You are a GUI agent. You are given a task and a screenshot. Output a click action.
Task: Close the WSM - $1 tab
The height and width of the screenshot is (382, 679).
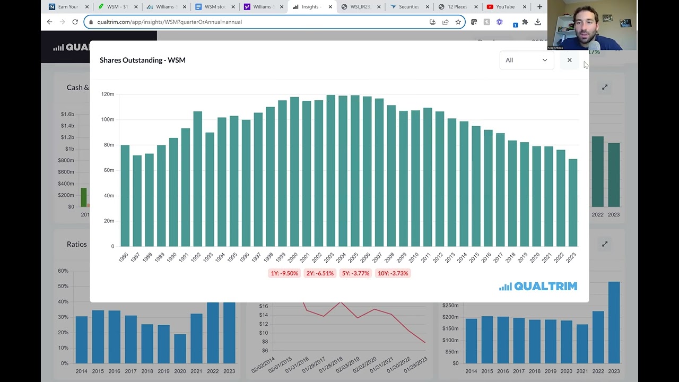pos(136,7)
